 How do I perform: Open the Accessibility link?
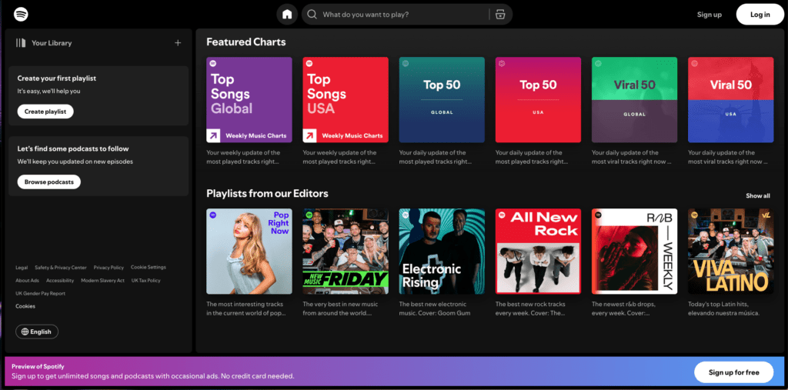tap(60, 281)
